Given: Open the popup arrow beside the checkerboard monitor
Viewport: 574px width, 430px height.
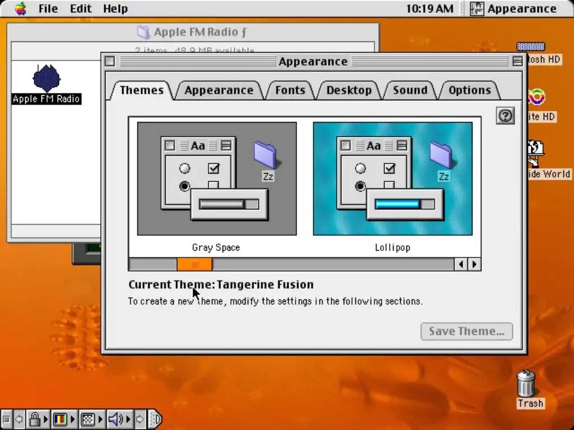Looking at the screenshot, I should [x=100, y=419].
